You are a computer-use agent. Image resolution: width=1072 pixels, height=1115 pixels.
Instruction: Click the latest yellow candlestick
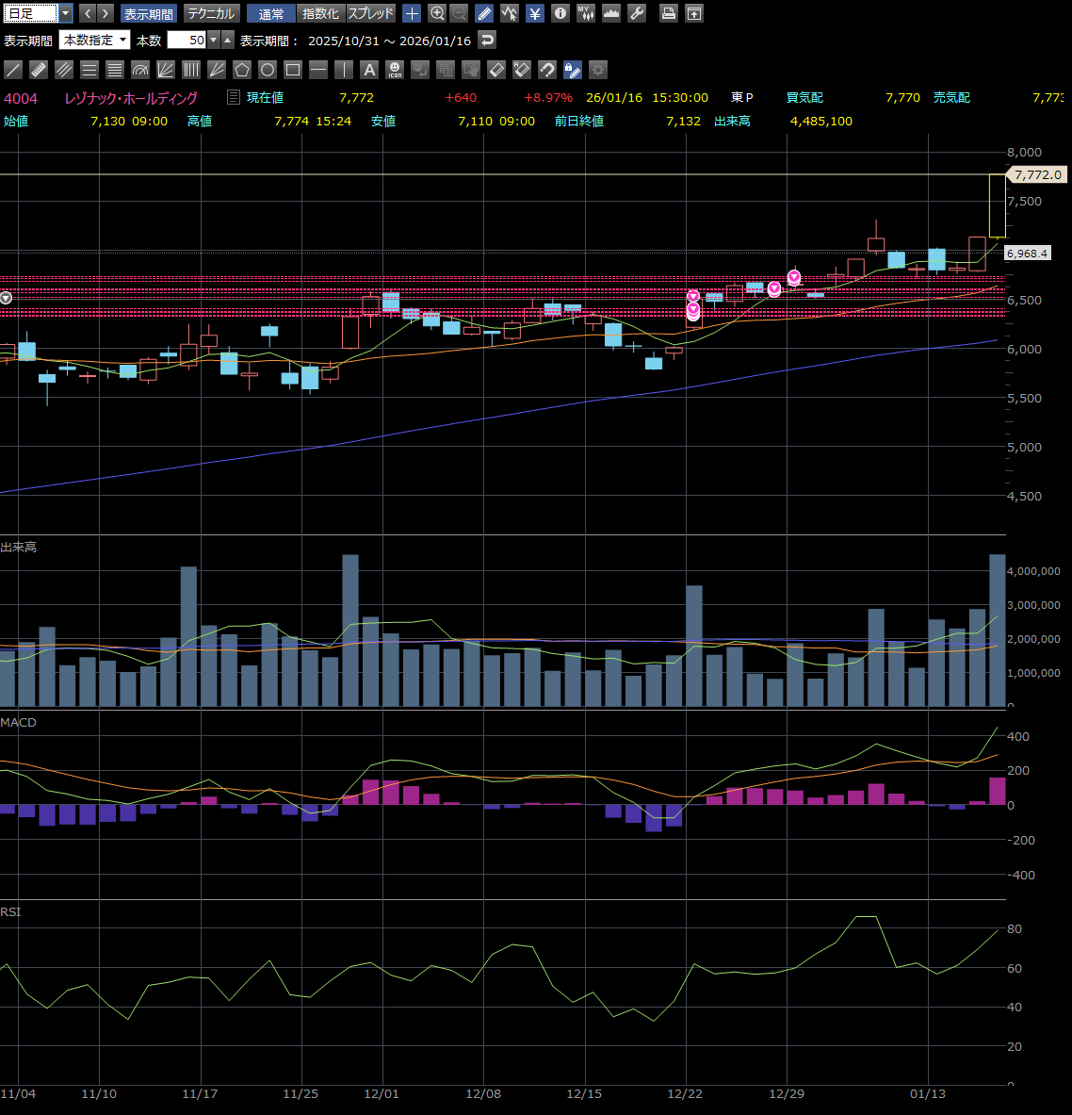click(998, 205)
